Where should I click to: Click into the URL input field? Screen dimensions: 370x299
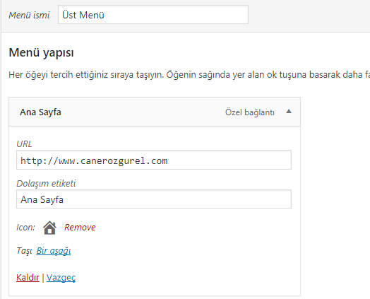coord(154,160)
